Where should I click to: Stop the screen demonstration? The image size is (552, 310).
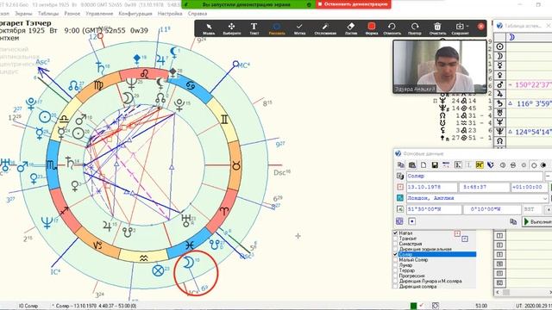click(353, 4)
